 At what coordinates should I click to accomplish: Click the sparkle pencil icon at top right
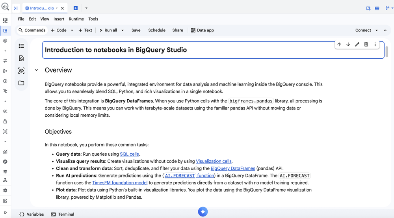tap(387, 8)
